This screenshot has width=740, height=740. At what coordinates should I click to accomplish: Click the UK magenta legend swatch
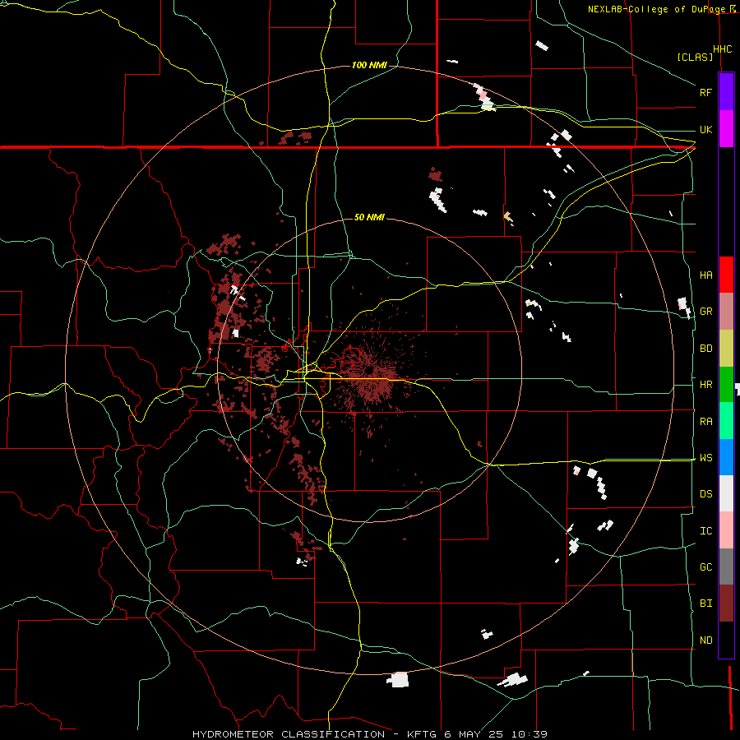click(726, 129)
